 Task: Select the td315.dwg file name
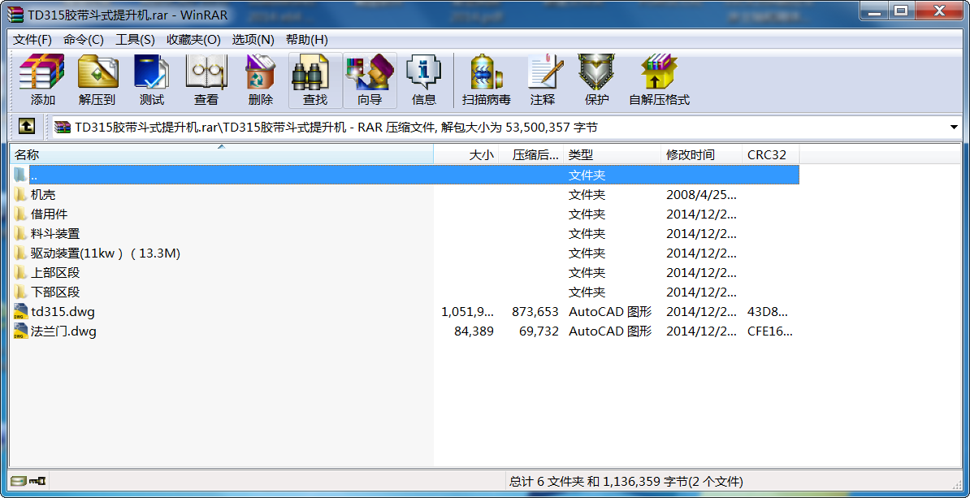point(63,312)
